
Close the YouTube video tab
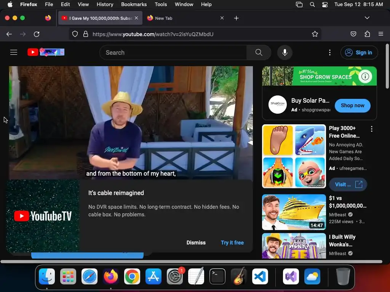click(136, 18)
